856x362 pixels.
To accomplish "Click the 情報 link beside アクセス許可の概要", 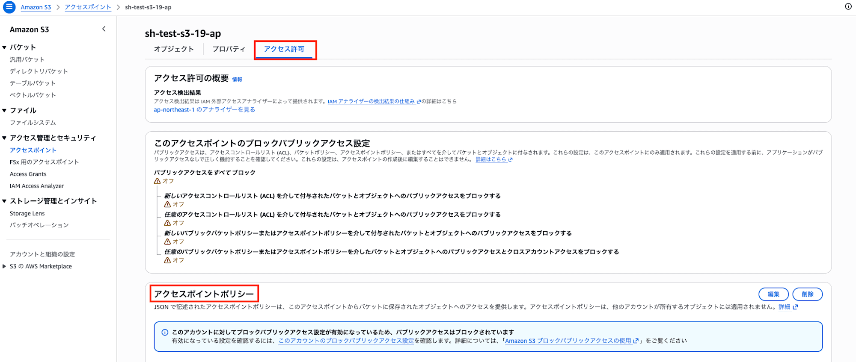I will pos(237,79).
